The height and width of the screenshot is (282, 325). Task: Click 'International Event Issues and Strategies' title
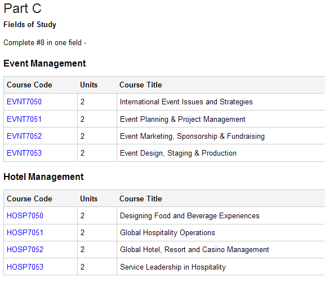(x=186, y=102)
